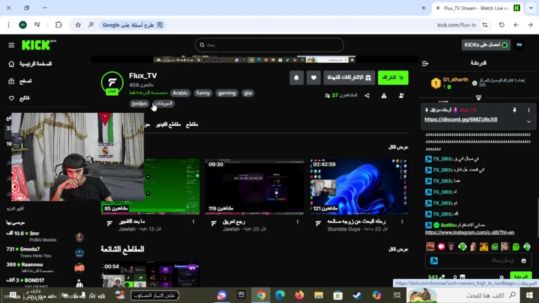
Task: Open a new Chrome tab
Action: [x=424, y=8]
